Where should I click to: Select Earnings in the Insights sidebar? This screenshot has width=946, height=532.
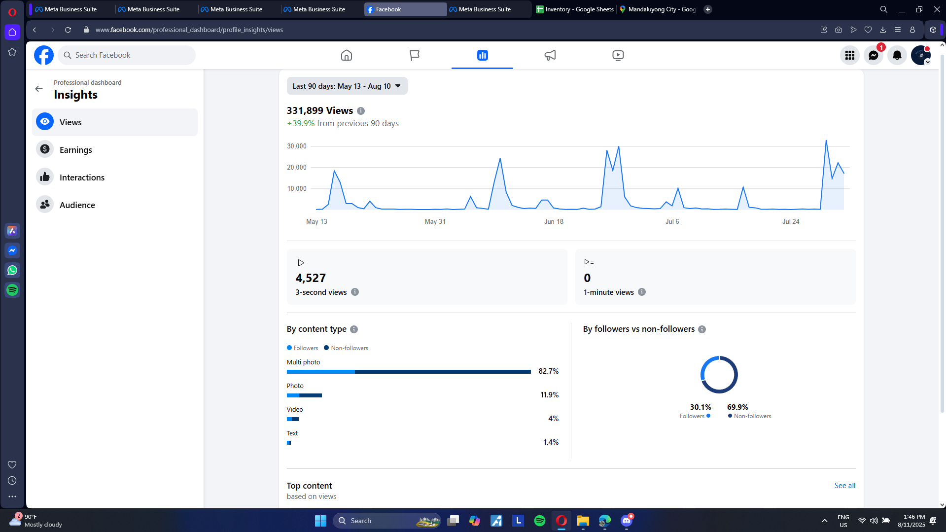pos(75,150)
